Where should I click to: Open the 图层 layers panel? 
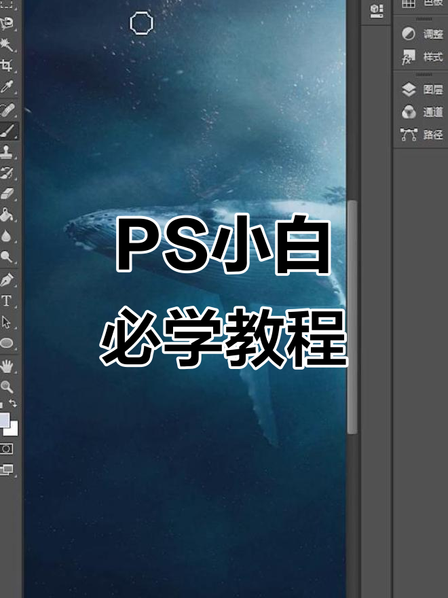[x=422, y=90]
